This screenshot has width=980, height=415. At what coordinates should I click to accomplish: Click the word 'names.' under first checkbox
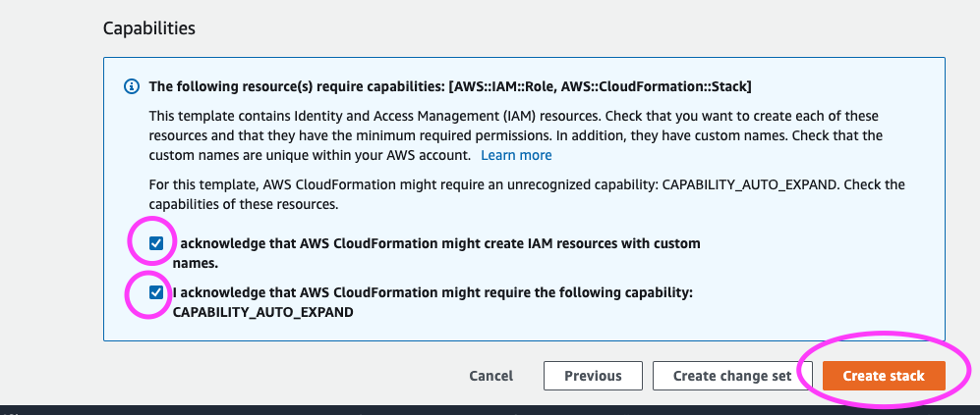pyautogui.click(x=195, y=263)
